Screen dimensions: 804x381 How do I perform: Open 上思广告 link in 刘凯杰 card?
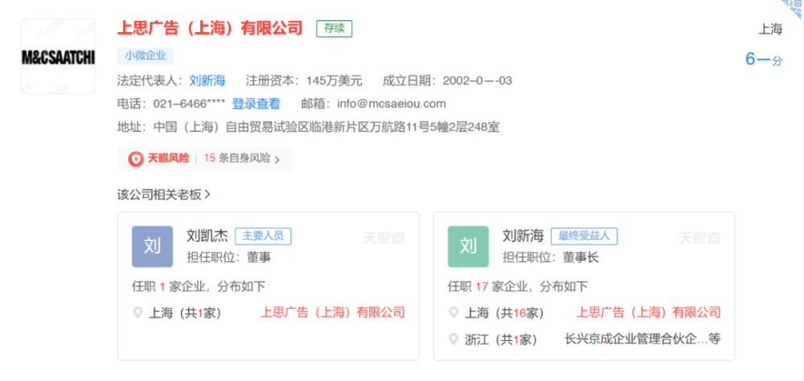[334, 313]
